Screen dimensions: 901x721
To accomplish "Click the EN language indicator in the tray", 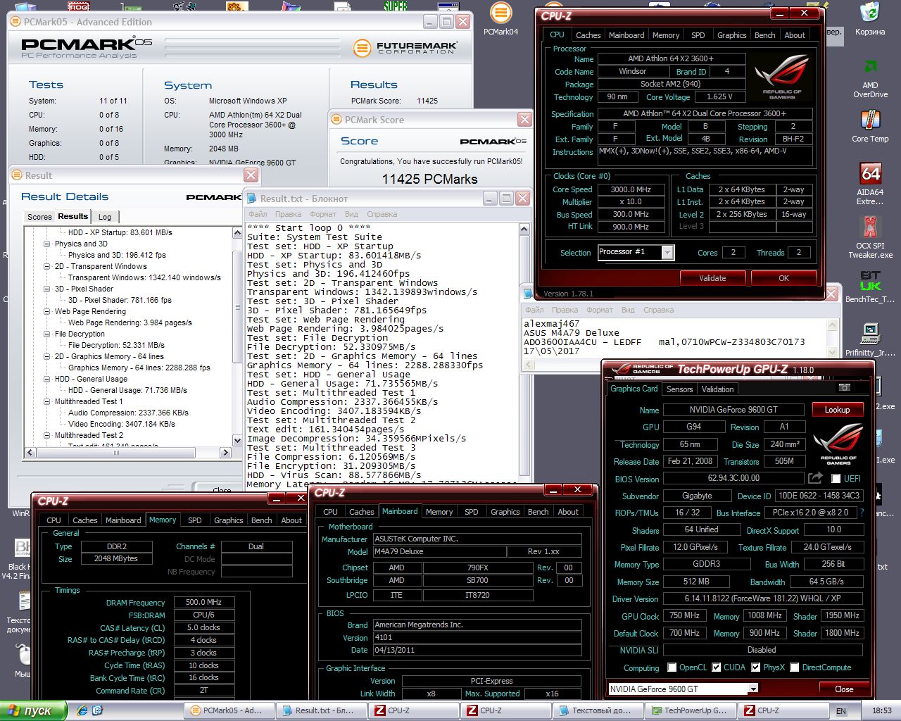I will pyautogui.click(x=841, y=711).
